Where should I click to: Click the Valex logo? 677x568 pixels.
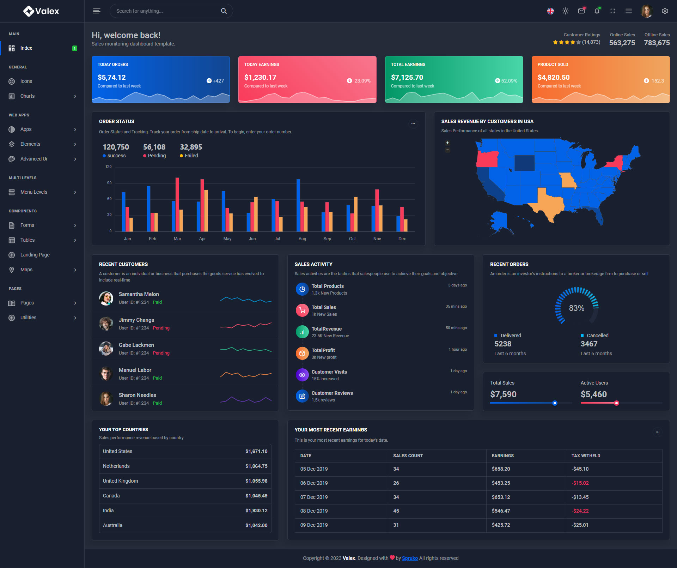point(42,11)
